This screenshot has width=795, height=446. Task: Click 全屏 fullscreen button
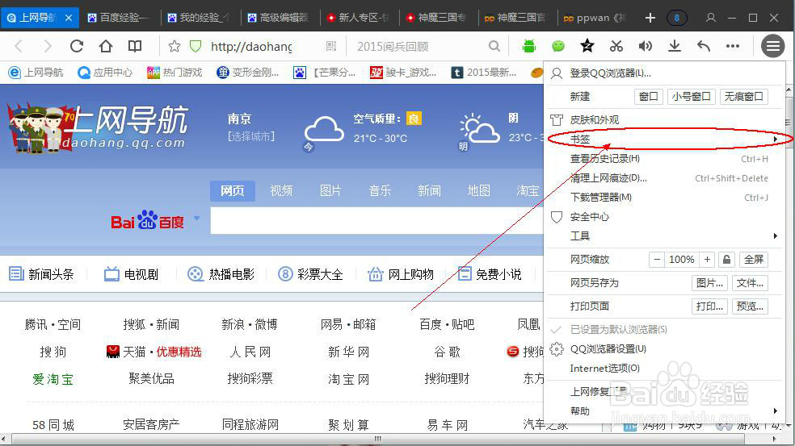pyautogui.click(x=754, y=260)
